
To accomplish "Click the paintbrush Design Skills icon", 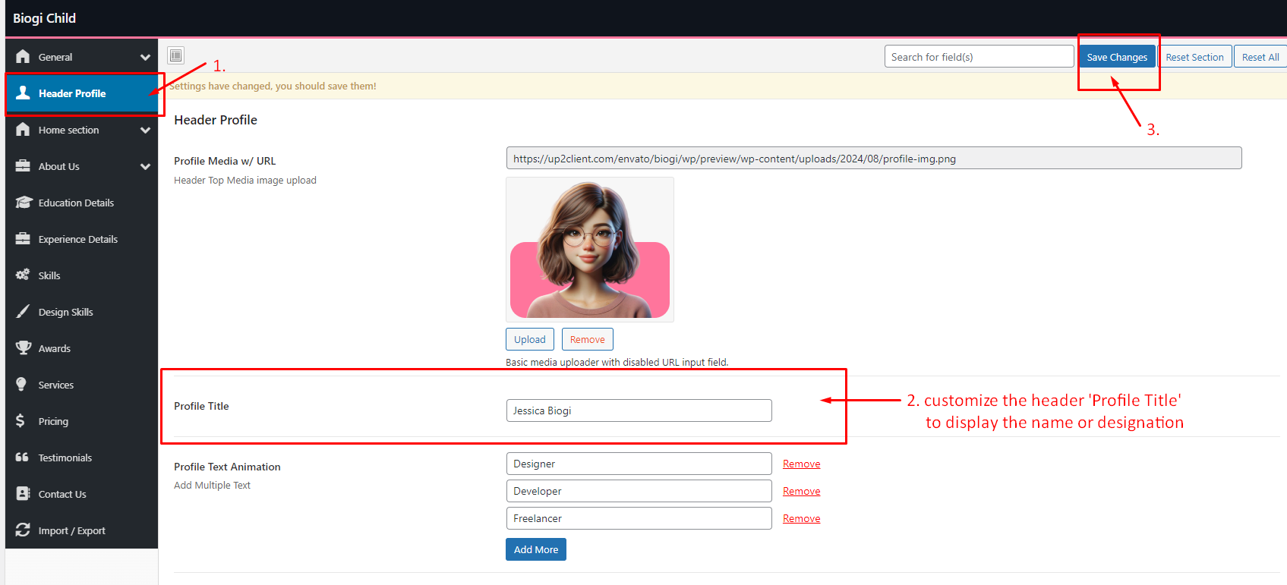I will (x=24, y=312).
